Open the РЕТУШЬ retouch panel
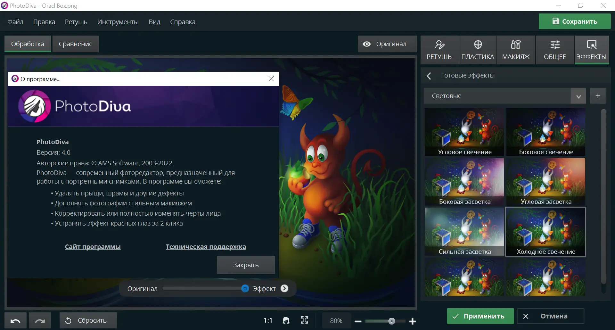Screen dimensions: 615x330 pos(439,50)
